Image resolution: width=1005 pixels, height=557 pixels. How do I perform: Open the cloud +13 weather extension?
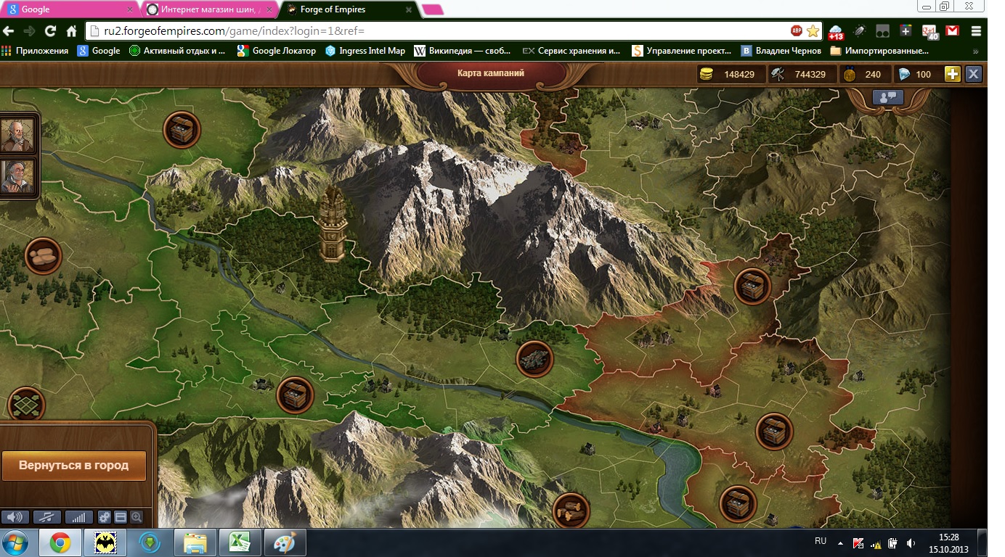pyautogui.click(x=836, y=32)
